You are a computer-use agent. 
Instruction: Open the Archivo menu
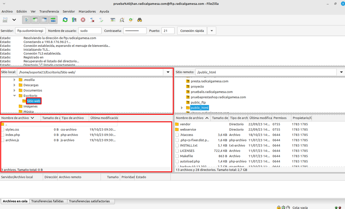coord(7,12)
